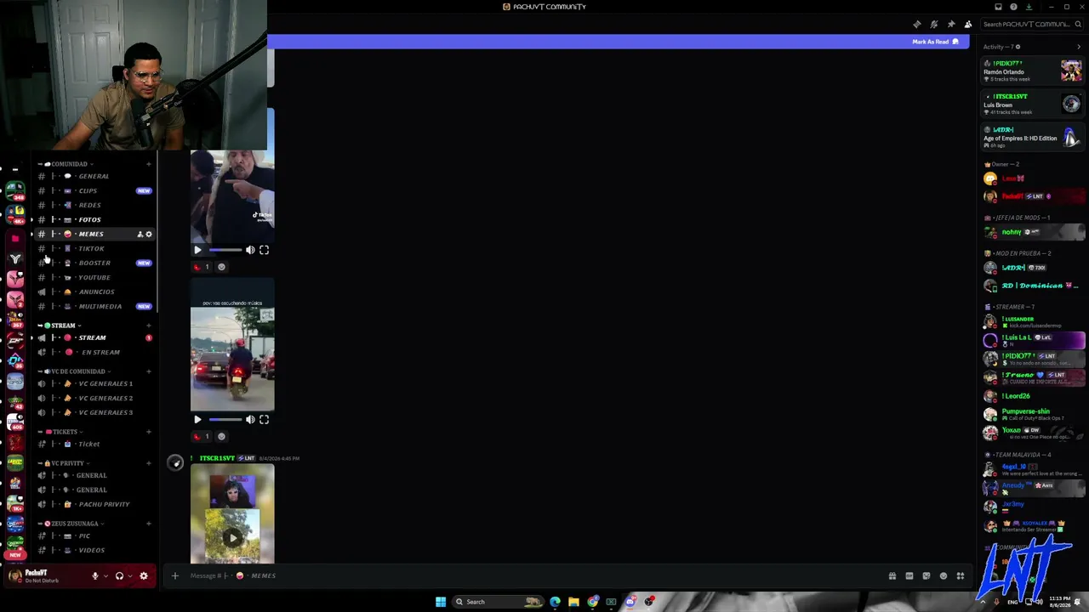The width and height of the screenshot is (1089, 612).
Task: Open the GIF picker icon
Action: 909,575
